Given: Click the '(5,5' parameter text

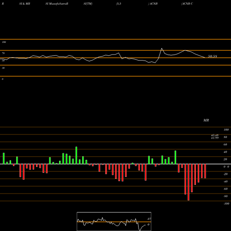Looking at the screenshot, I should point(119,4).
